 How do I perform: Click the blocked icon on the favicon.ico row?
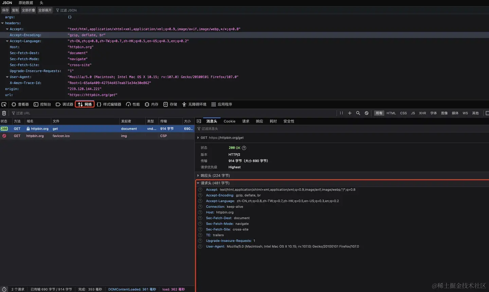pos(4,136)
